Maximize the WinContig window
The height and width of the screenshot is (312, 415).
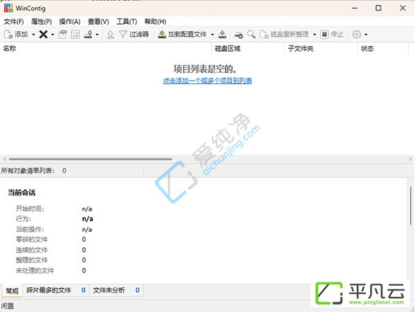click(378, 8)
